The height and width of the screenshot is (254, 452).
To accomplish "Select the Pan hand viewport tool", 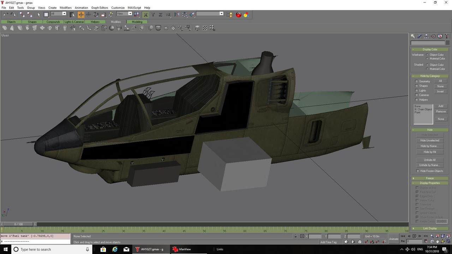I will (x=437, y=242).
